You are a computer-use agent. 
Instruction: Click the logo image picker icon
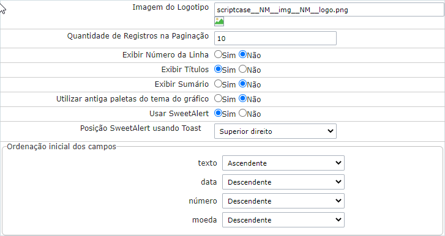click(x=219, y=21)
